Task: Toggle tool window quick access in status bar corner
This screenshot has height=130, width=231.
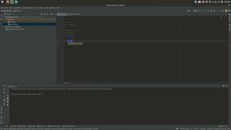Action: pos(1,129)
